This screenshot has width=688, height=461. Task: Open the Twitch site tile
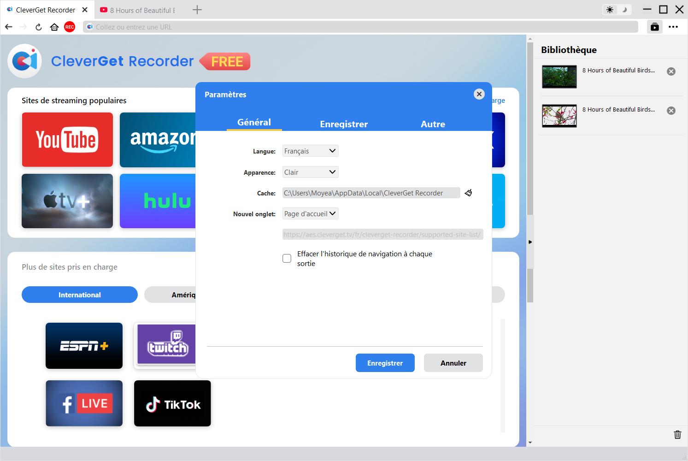165,346
